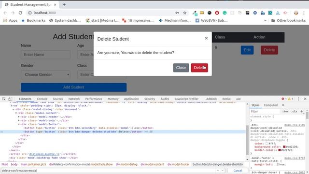Select the Styles tab in sidebar
Screen dimensions: 309x174
[255, 105]
